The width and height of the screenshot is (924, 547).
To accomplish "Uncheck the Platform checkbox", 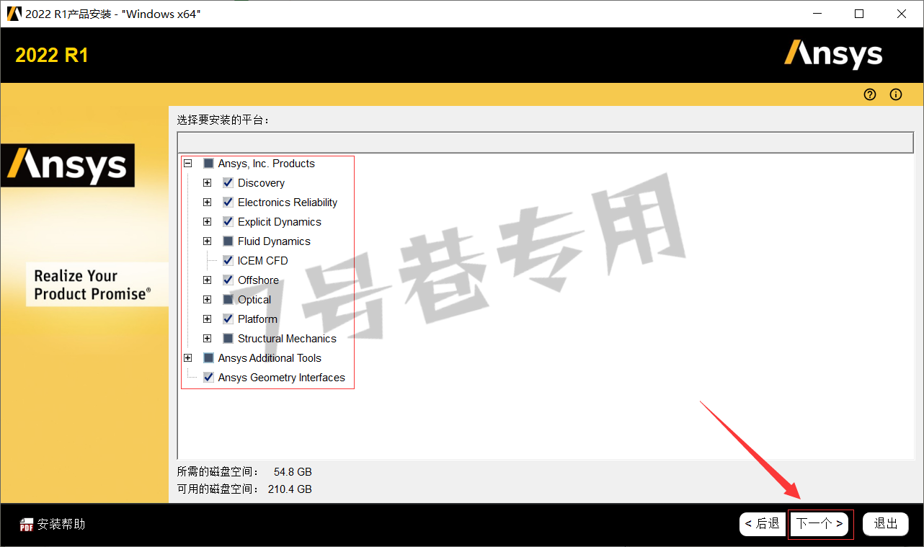I will click(x=228, y=319).
